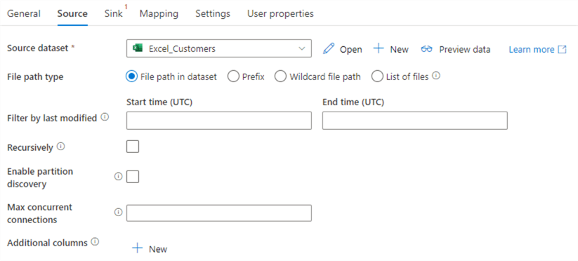Click the info icon beside Filter by last modified
Viewport: 578px width, 261px height.
[105, 117]
